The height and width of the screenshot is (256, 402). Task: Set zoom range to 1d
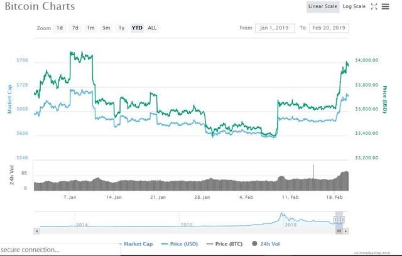pyautogui.click(x=60, y=28)
